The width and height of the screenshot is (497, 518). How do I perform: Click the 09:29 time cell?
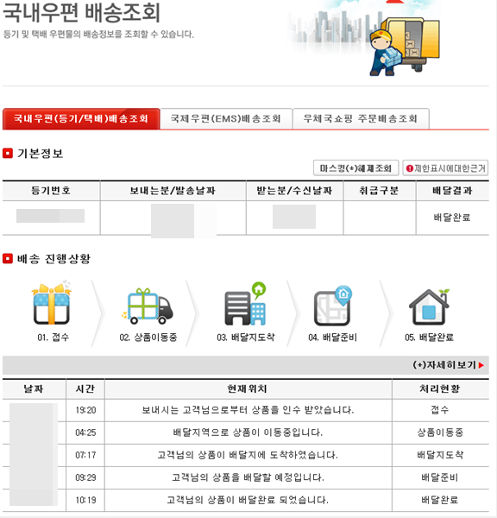85,477
